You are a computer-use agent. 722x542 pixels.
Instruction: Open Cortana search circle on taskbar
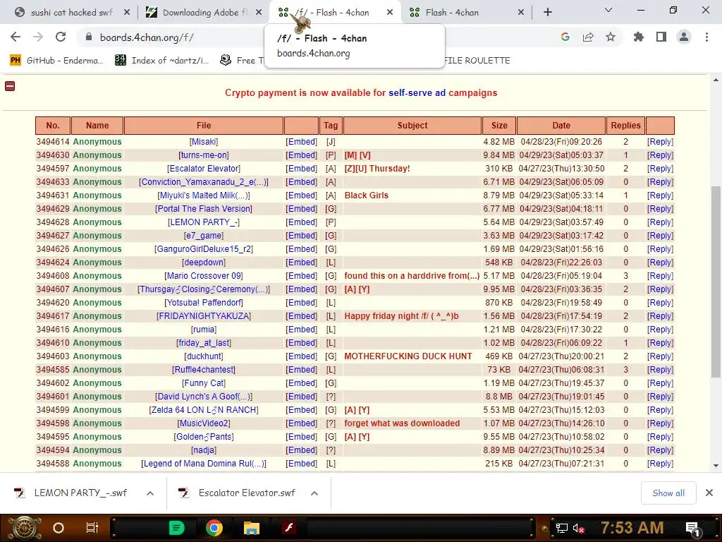(x=59, y=528)
